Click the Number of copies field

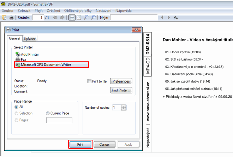point(117,108)
